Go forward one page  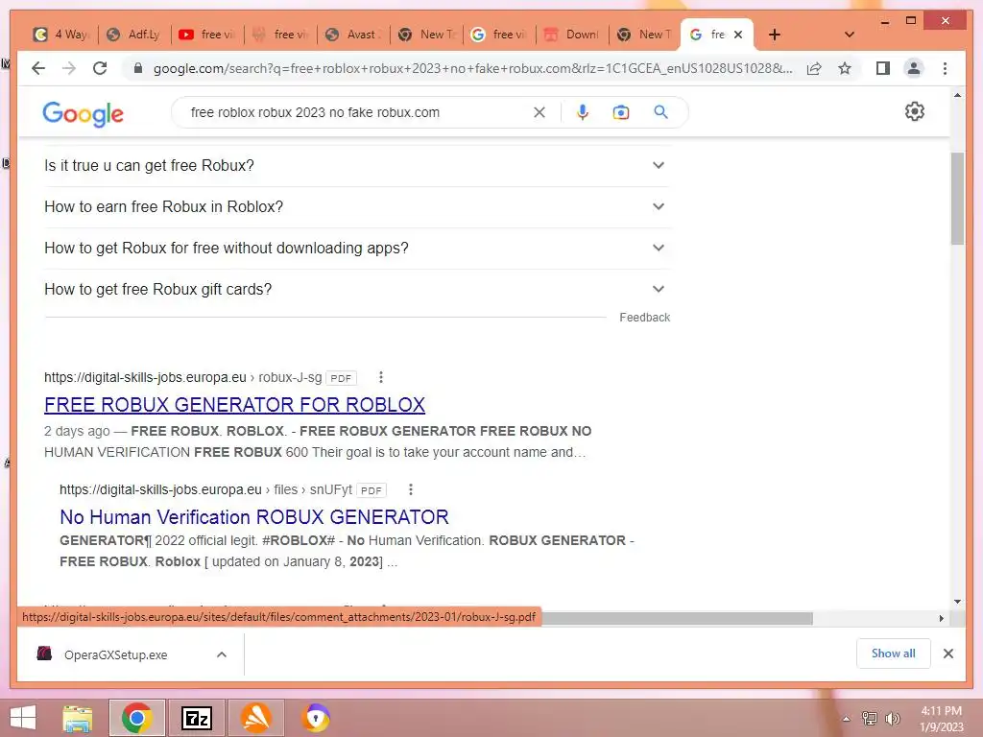click(x=69, y=68)
